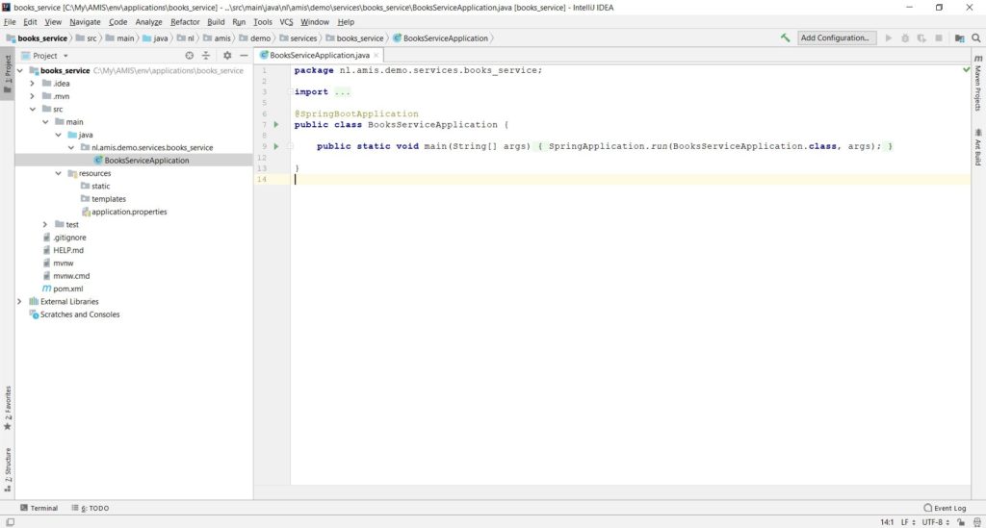Open the Refactor menu

(x=185, y=21)
